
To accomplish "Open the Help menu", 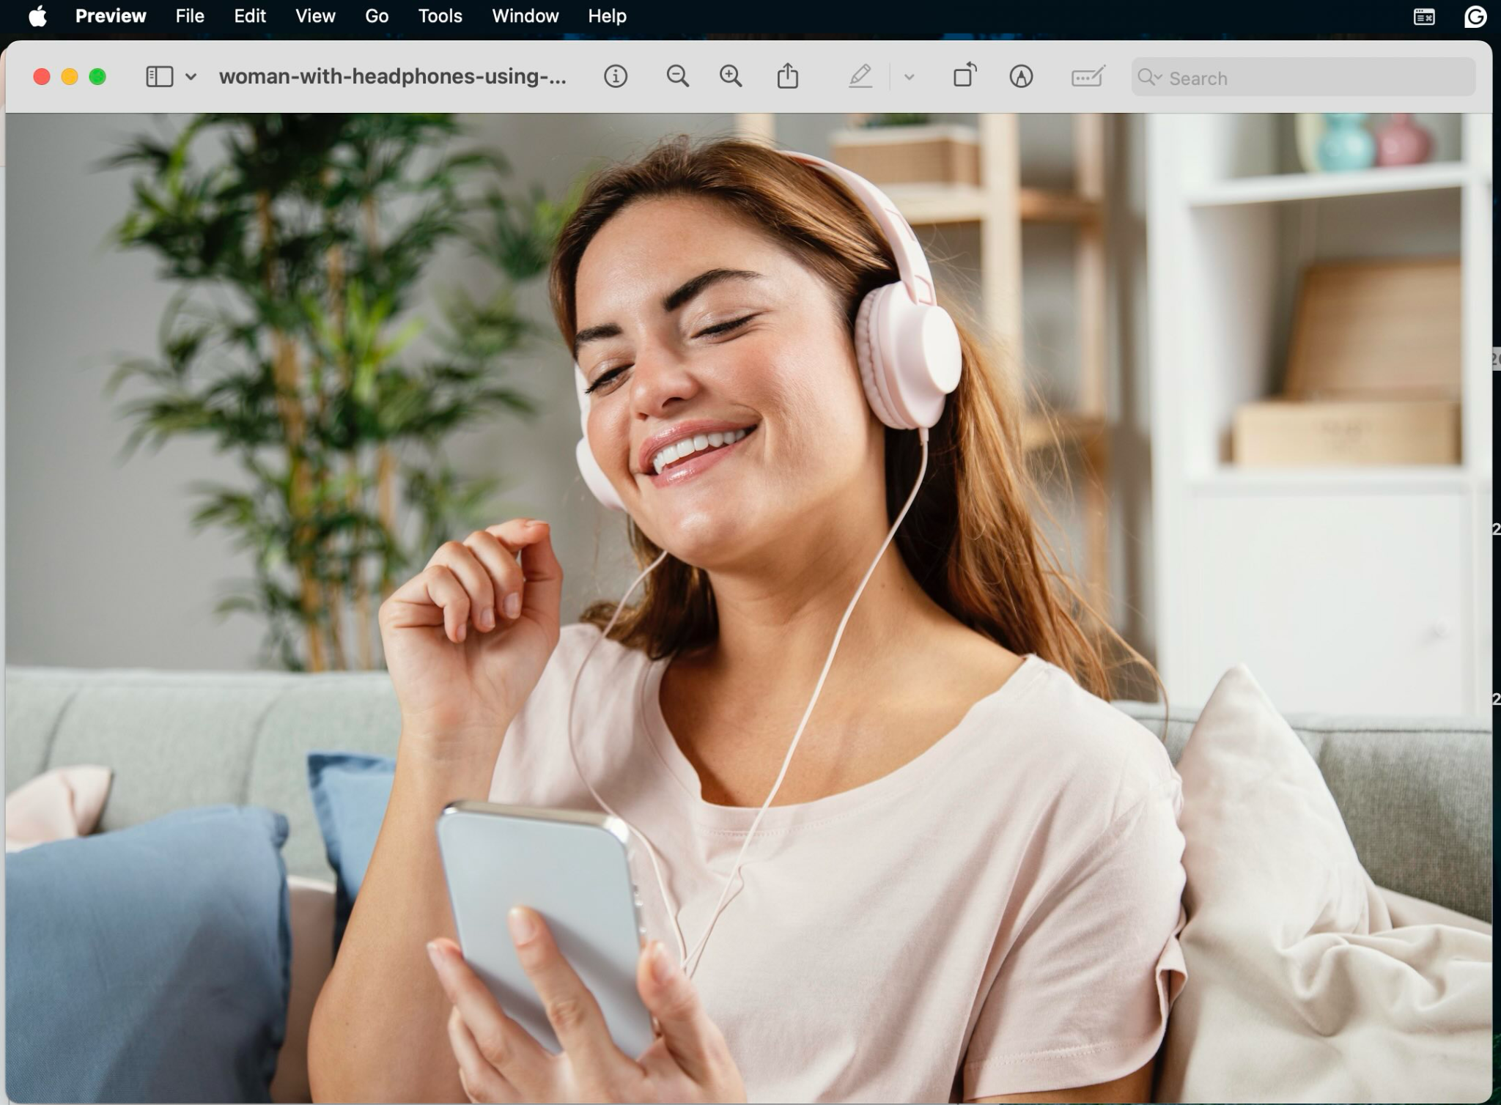I will pyautogui.click(x=607, y=16).
